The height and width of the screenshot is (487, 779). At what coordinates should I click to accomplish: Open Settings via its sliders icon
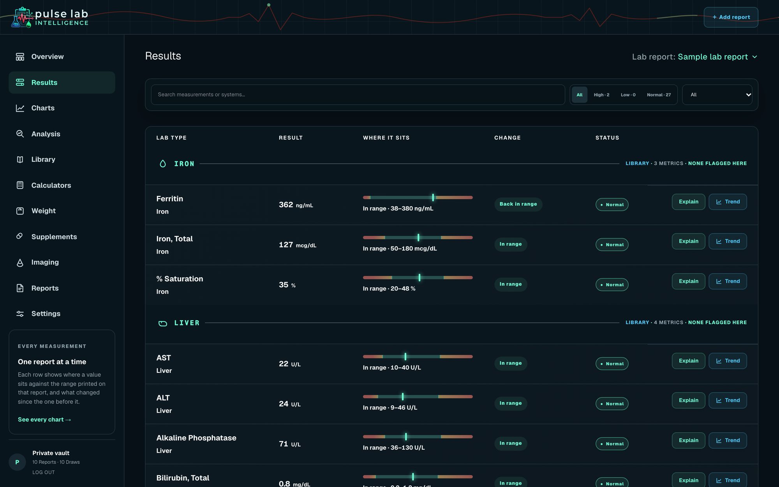pos(20,314)
